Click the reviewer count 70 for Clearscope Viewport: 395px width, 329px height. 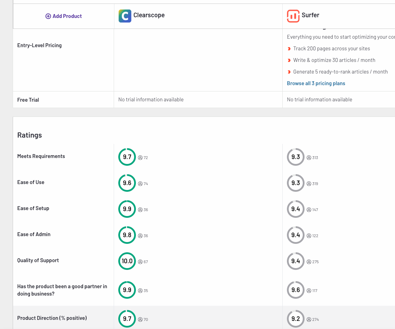pyautogui.click(x=146, y=320)
